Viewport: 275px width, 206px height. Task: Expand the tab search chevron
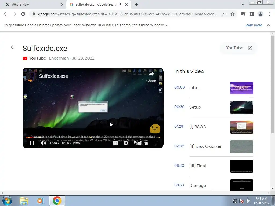point(243,5)
